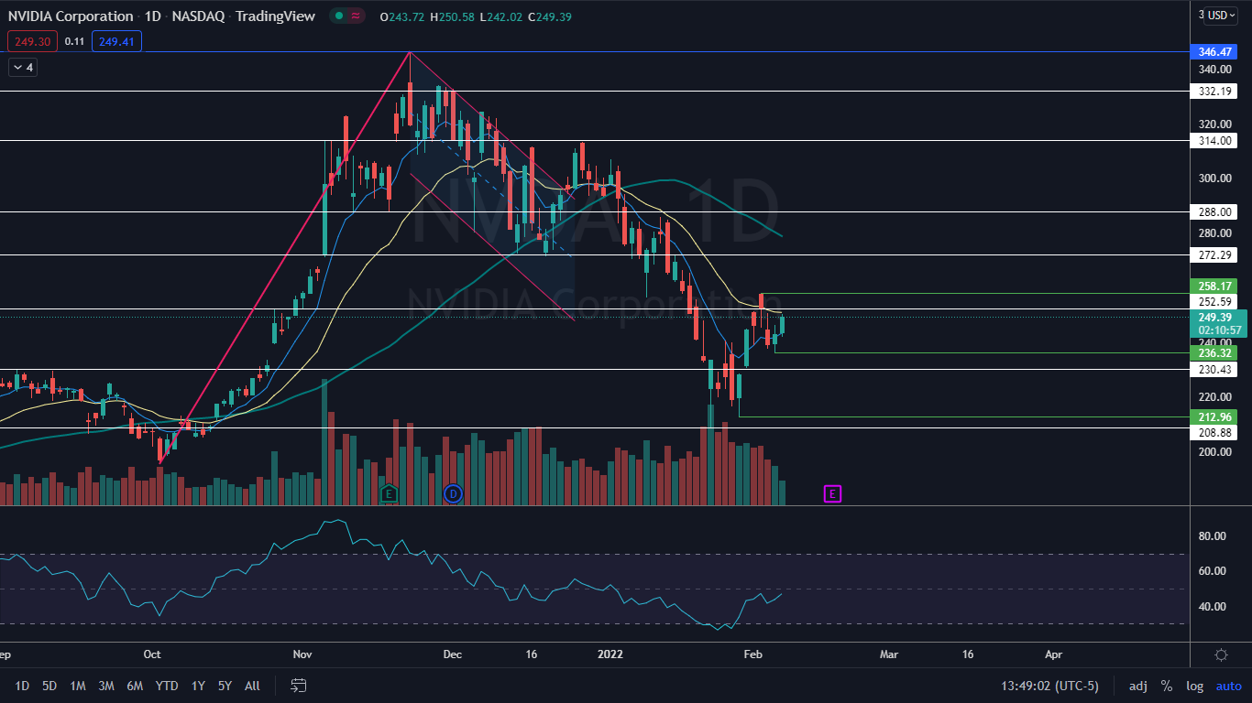The height and width of the screenshot is (703, 1252).
Task: Open chart settings gear icon
Action: coord(1221,654)
